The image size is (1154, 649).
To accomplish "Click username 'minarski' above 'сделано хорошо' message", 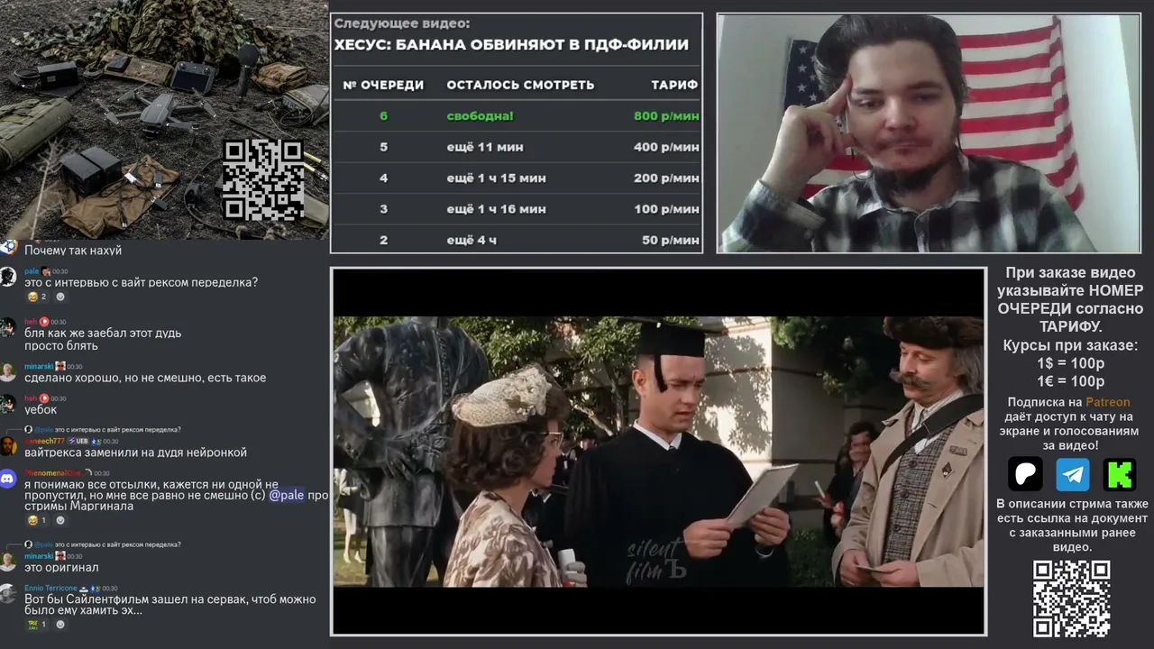I will (x=39, y=366).
